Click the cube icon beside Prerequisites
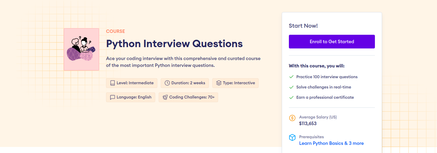Viewport: 437px width, 153px height. 292,137
